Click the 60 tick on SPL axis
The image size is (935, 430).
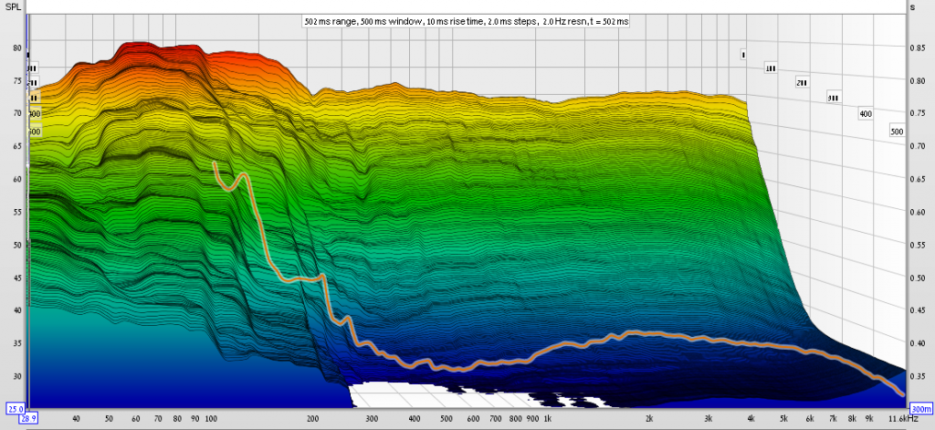tap(16, 179)
